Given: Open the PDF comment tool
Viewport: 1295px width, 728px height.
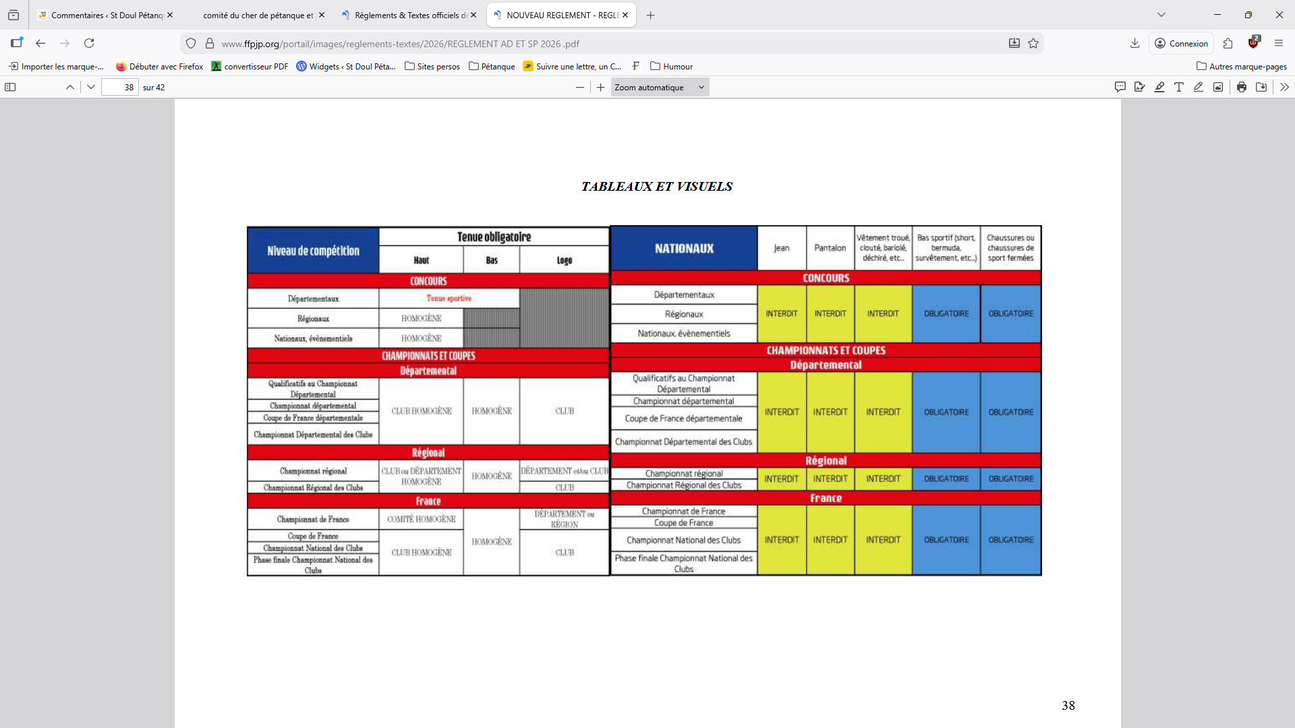Looking at the screenshot, I should 1120,87.
